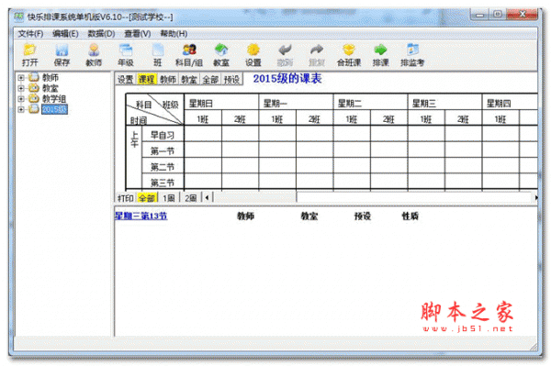Click the 星期日 column header

(x=221, y=103)
